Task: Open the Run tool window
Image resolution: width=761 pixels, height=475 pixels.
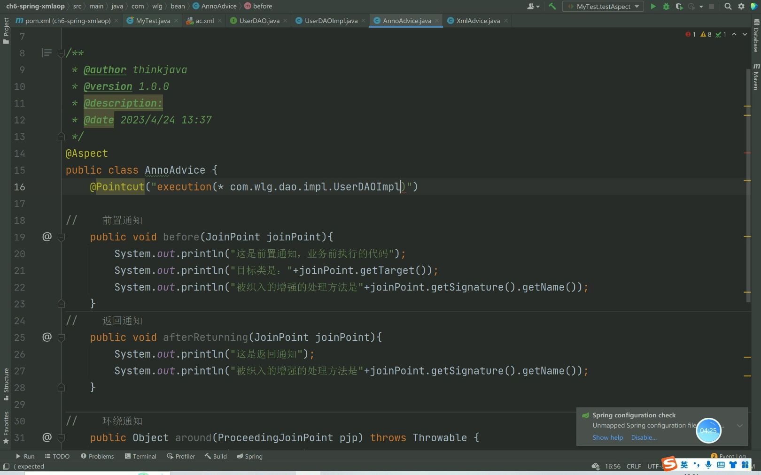Action: [x=25, y=456]
